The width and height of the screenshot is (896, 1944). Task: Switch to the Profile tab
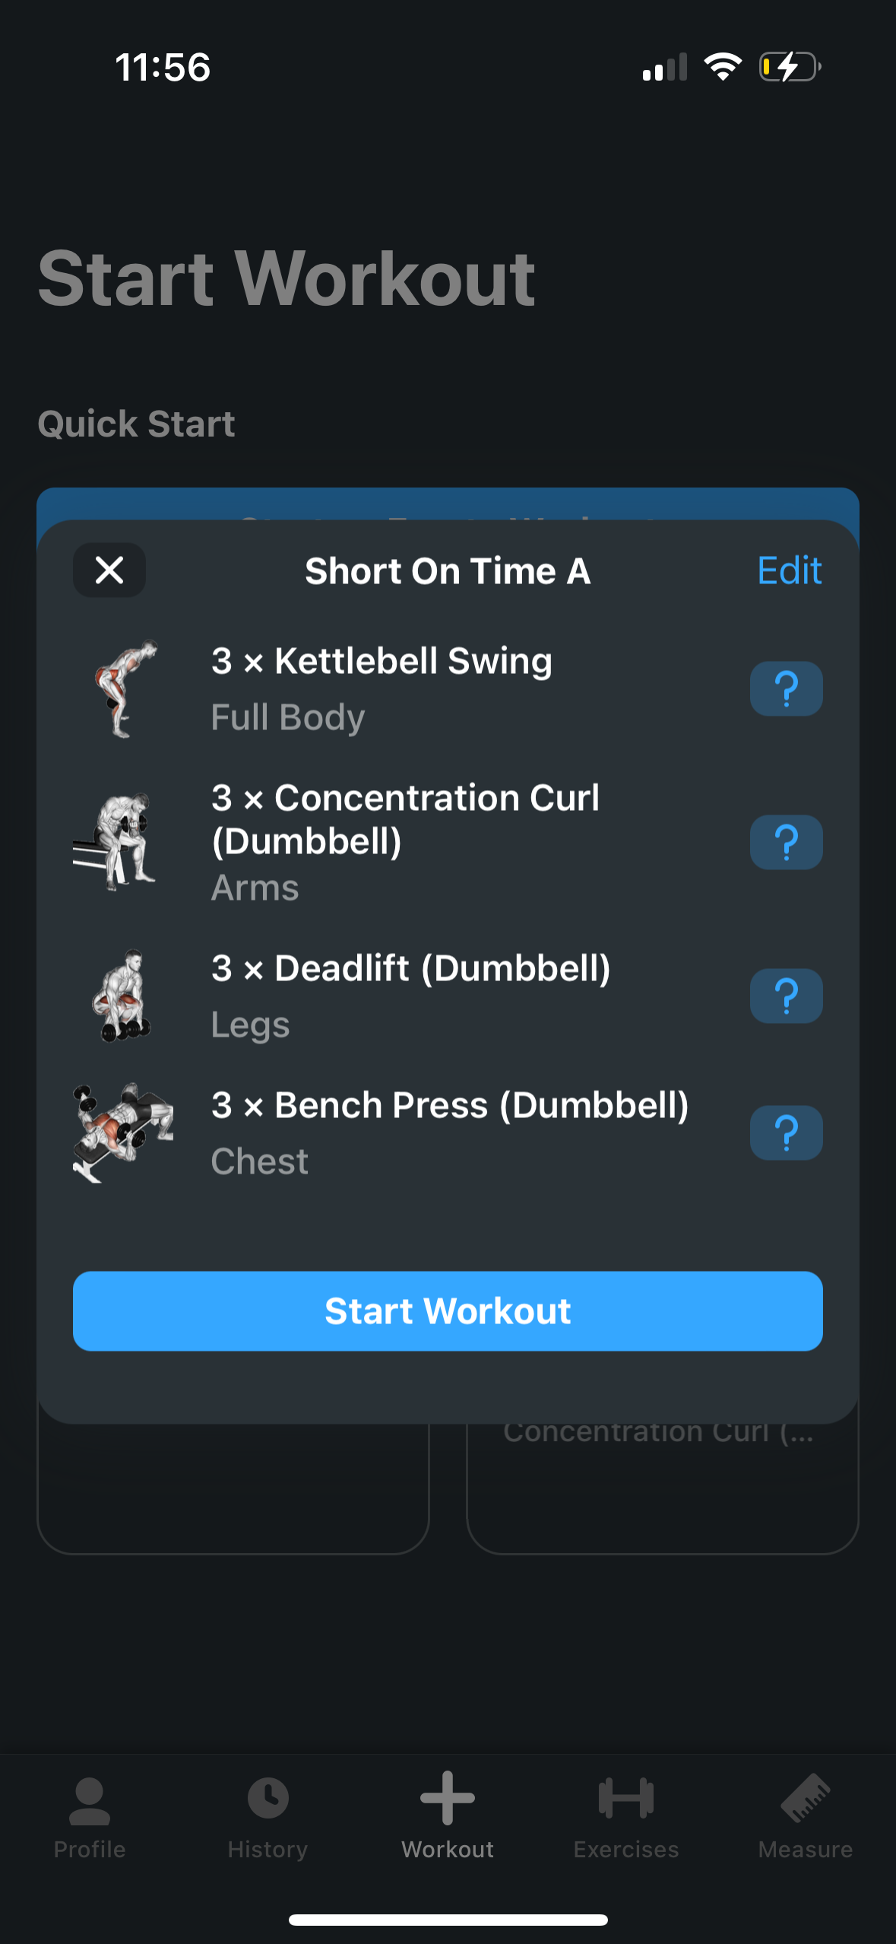click(90, 1816)
